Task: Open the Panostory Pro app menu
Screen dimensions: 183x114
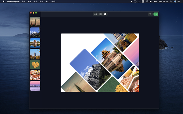Action: click(13, 2)
